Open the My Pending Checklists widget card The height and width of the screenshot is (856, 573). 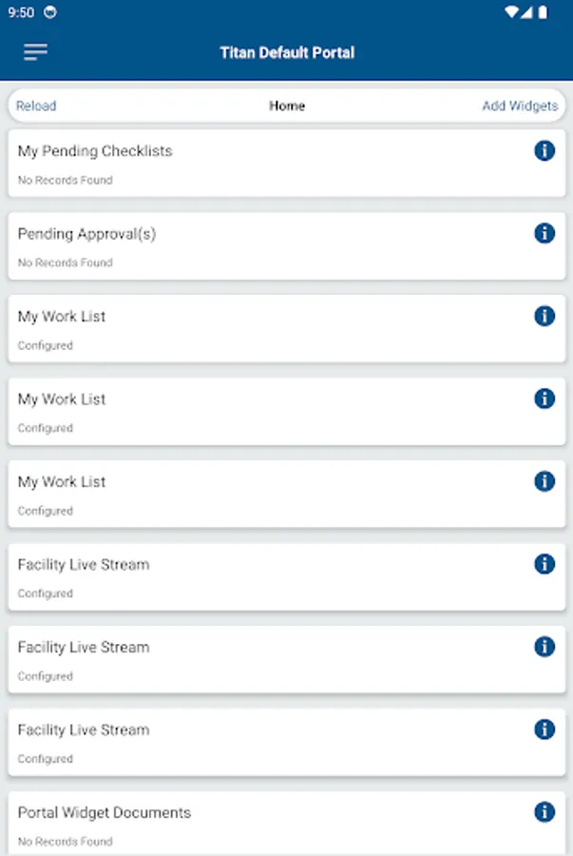coord(287,164)
